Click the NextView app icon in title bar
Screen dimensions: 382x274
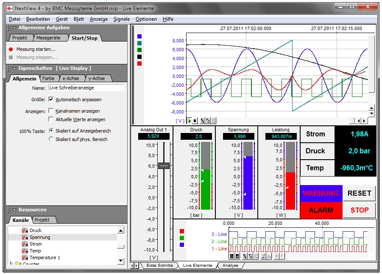[x=9, y=8]
